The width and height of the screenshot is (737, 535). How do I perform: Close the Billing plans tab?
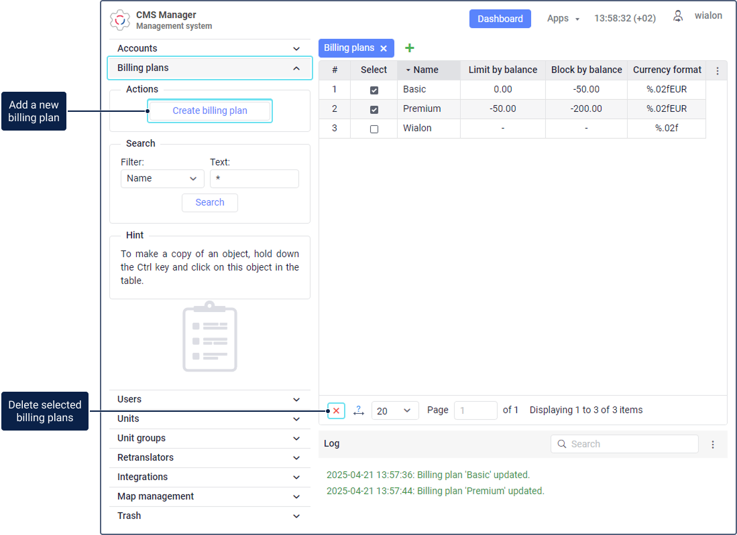point(384,48)
